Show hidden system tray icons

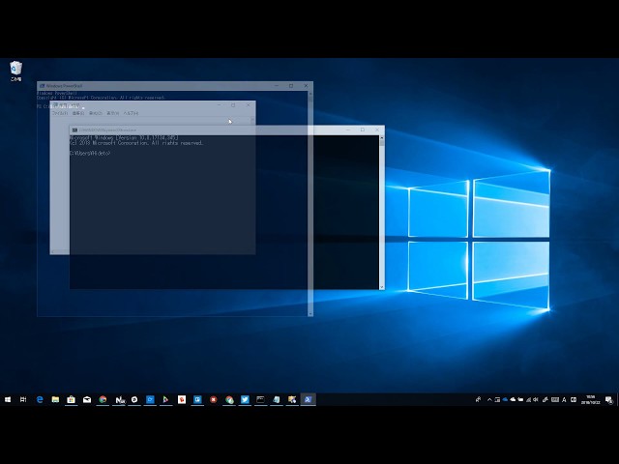tap(489, 399)
